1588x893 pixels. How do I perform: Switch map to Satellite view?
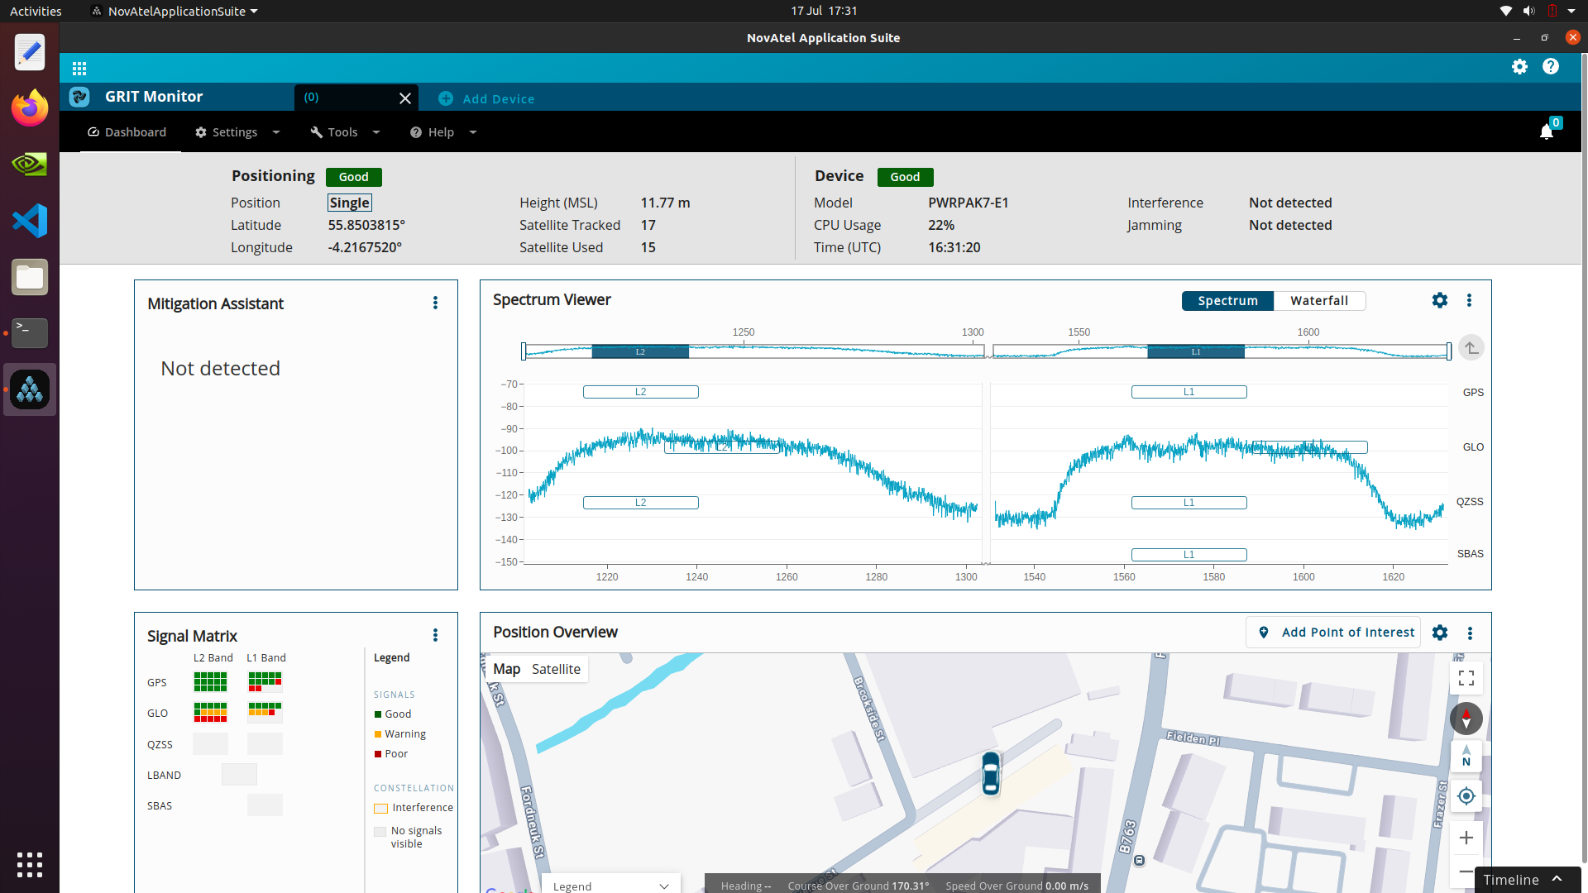tap(556, 669)
